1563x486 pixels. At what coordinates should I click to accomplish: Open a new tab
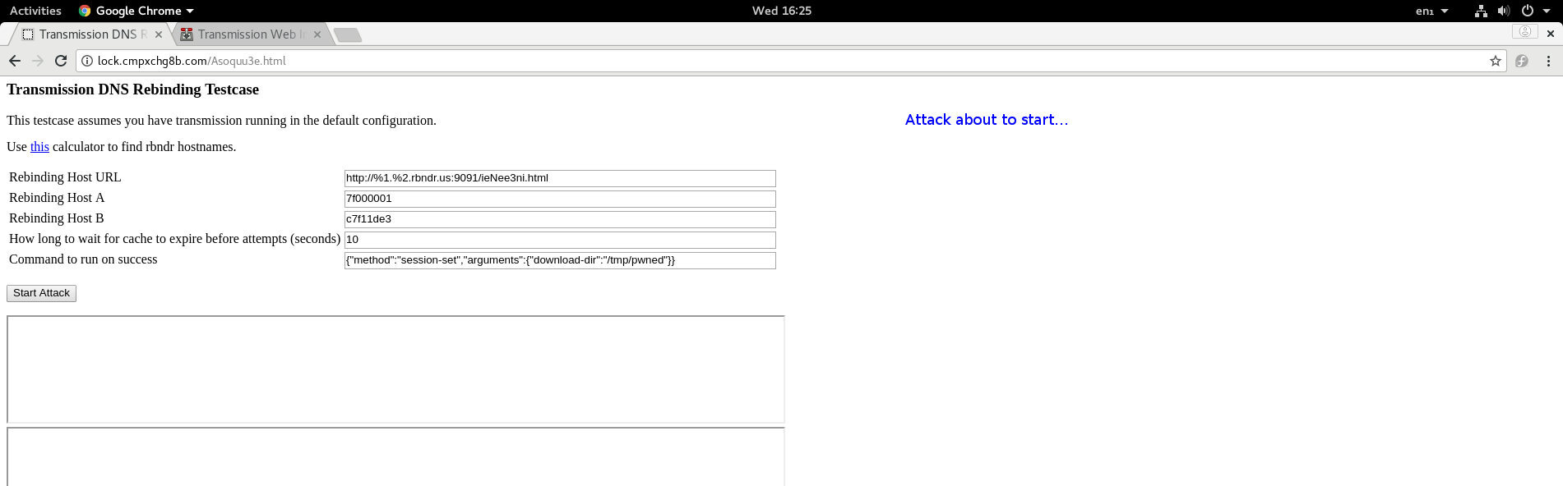tap(348, 34)
